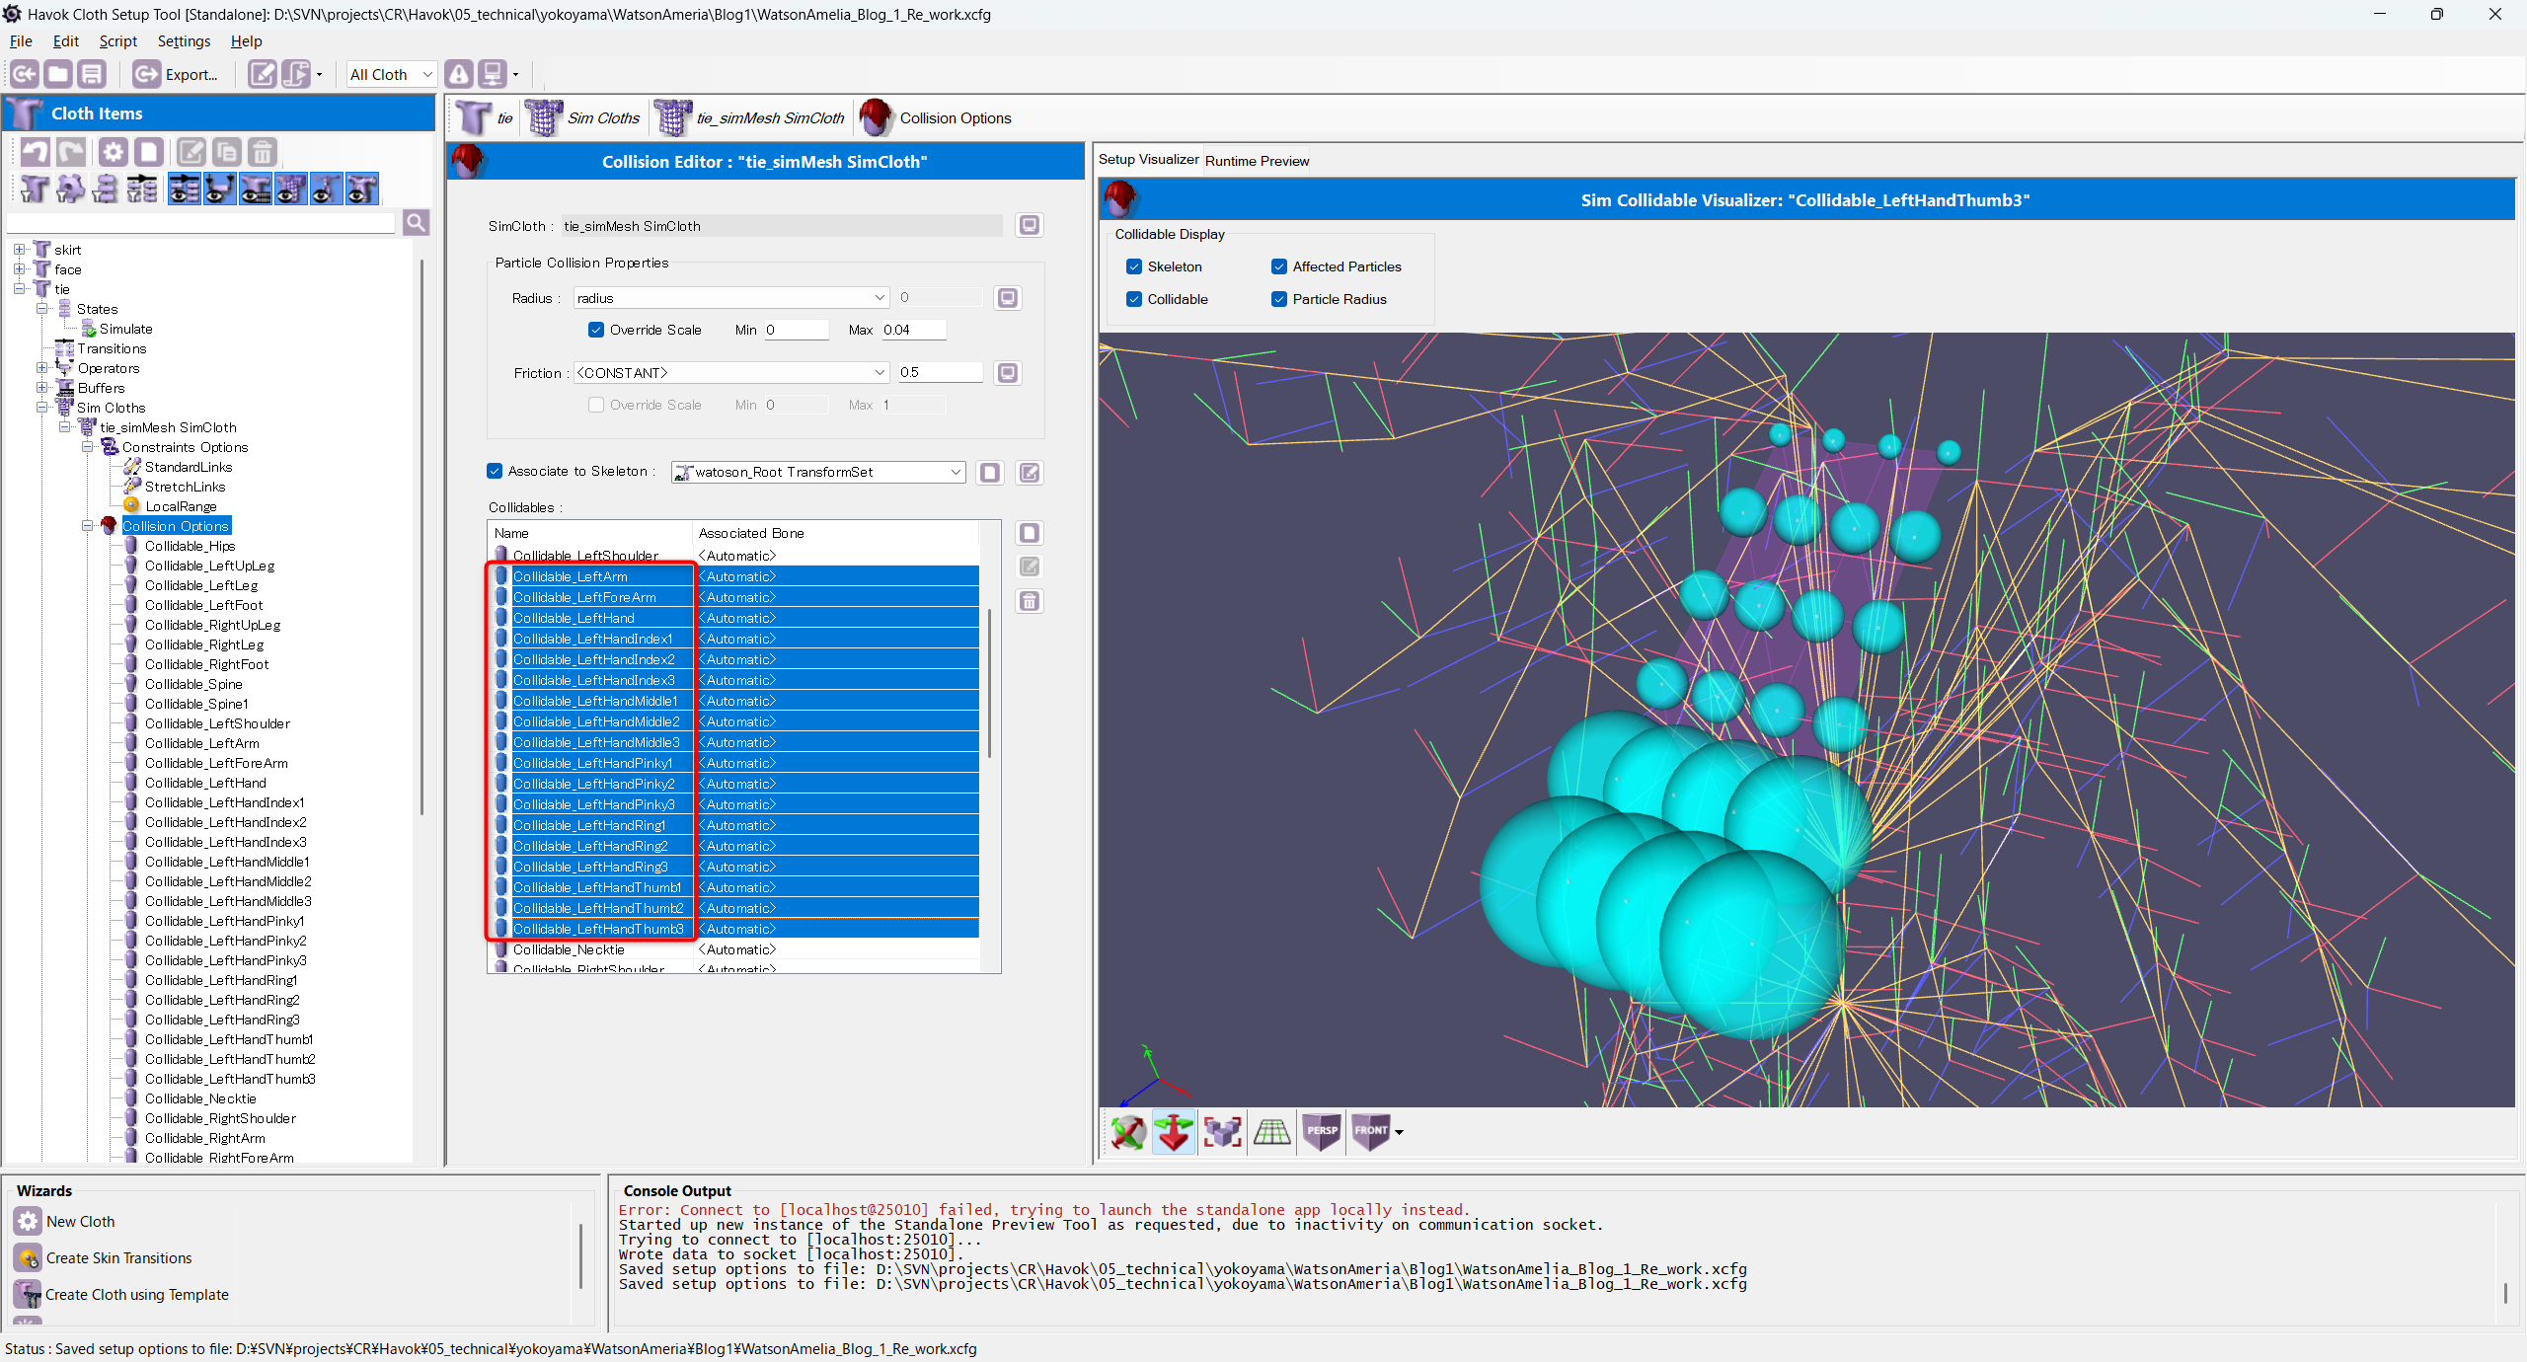Click the buffers stack filter icon
This screenshot has height=1362, width=2527.
106,189
